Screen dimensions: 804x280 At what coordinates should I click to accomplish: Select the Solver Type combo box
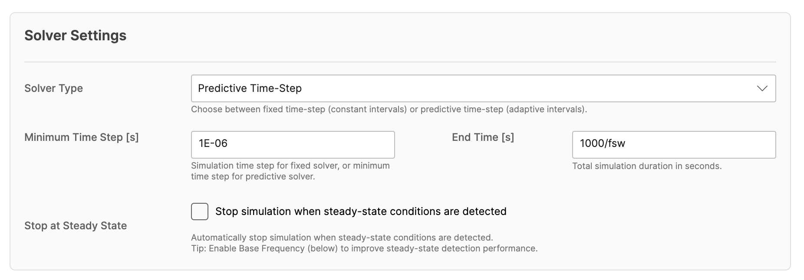(x=483, y=88)
